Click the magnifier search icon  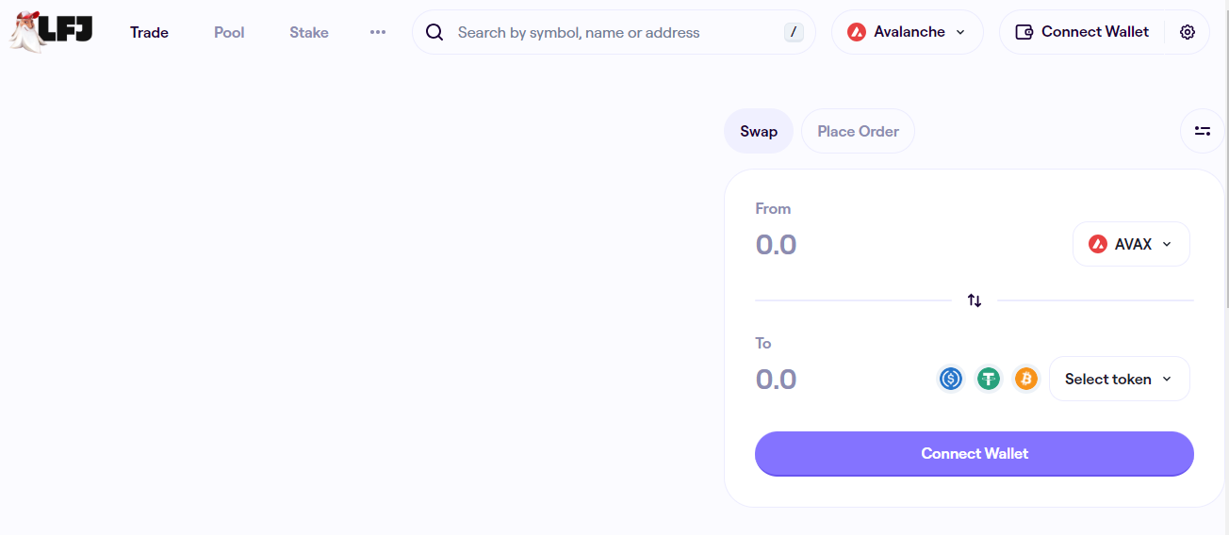pyautogui.click(x=434, y=32)
